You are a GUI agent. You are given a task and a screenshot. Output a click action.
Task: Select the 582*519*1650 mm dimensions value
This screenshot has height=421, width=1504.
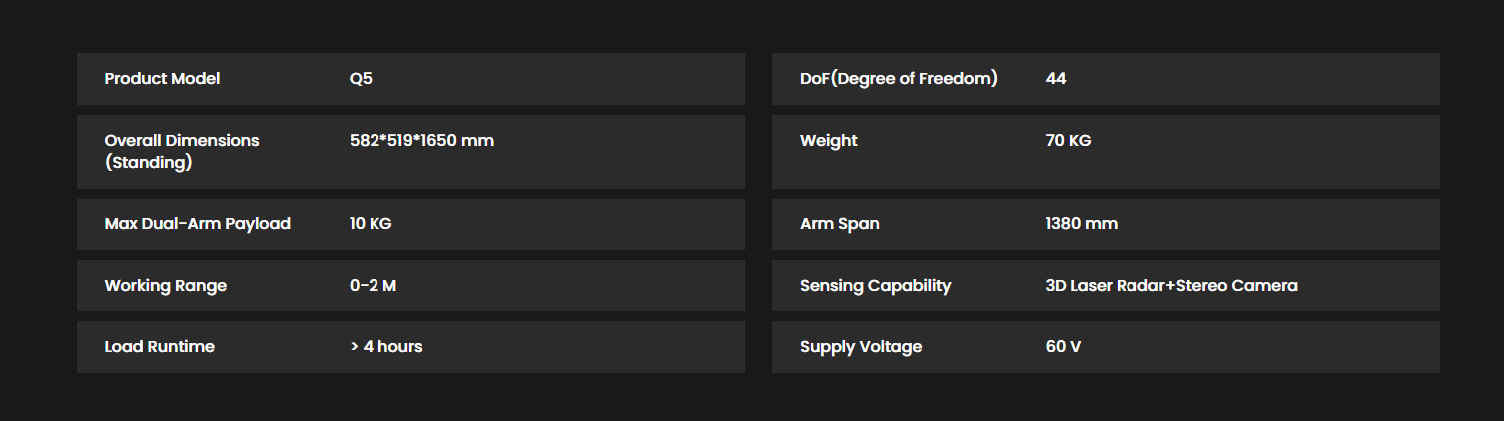[x=421, y=140]
